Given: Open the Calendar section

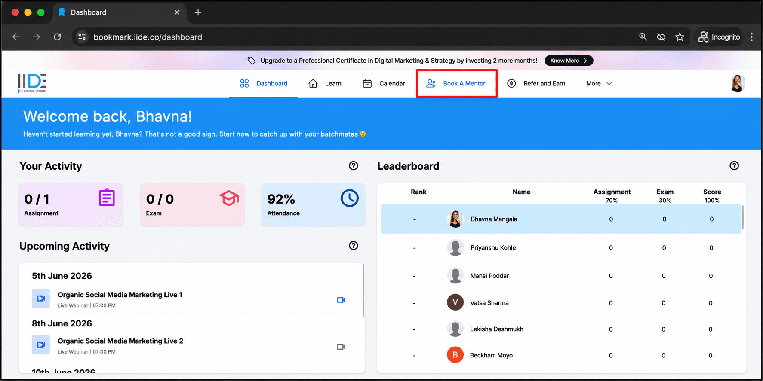Looking at the screenshot, I should pos(384,83).
